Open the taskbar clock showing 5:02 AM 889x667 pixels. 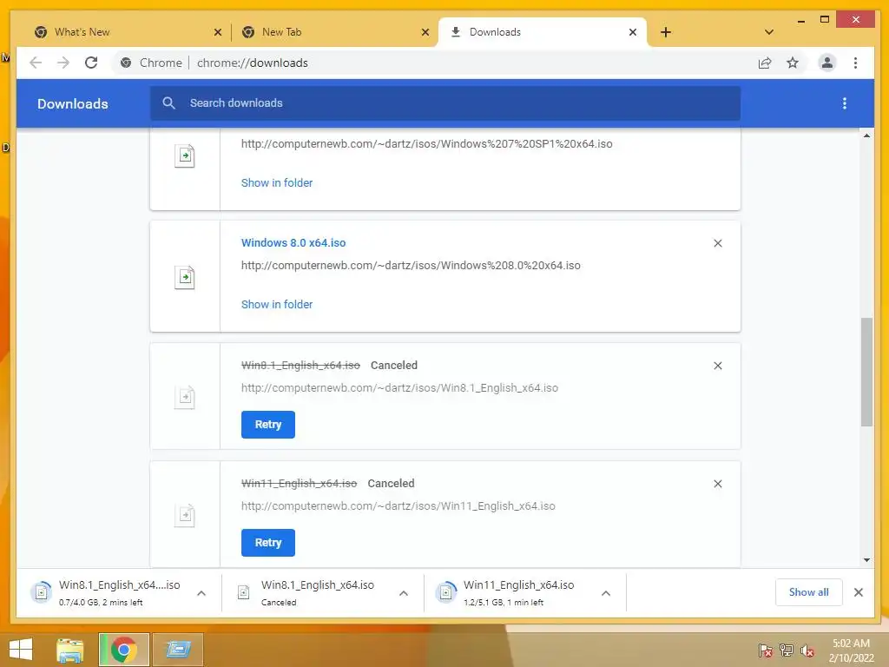851,650
